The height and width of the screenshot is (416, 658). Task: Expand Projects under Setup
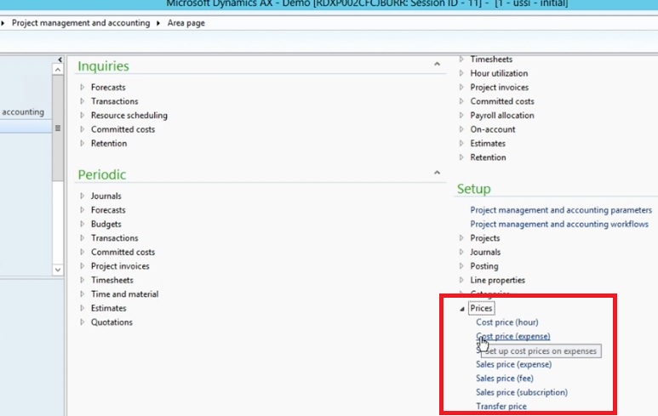pyautogui.click(x=461, y=237)
